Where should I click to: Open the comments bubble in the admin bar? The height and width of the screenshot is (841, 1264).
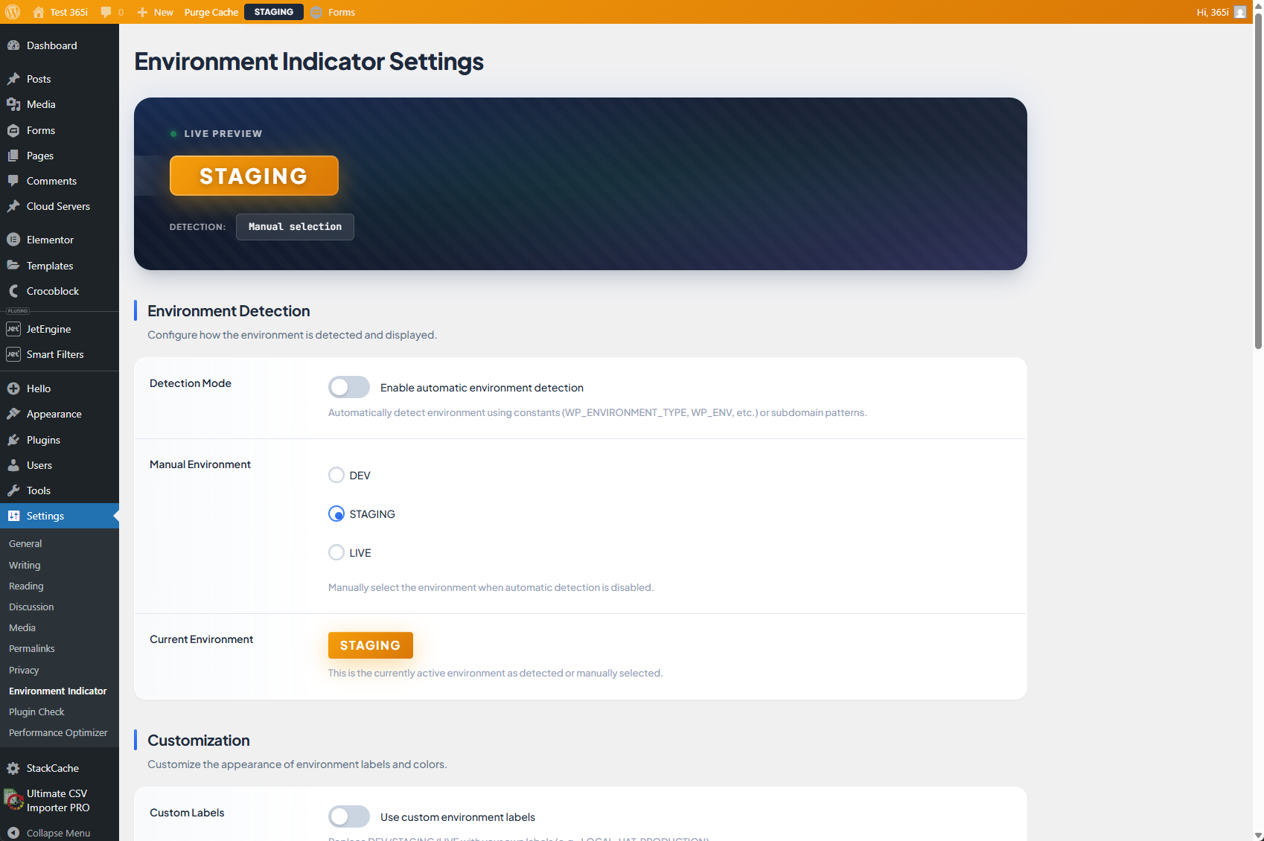tap(107, 12)
